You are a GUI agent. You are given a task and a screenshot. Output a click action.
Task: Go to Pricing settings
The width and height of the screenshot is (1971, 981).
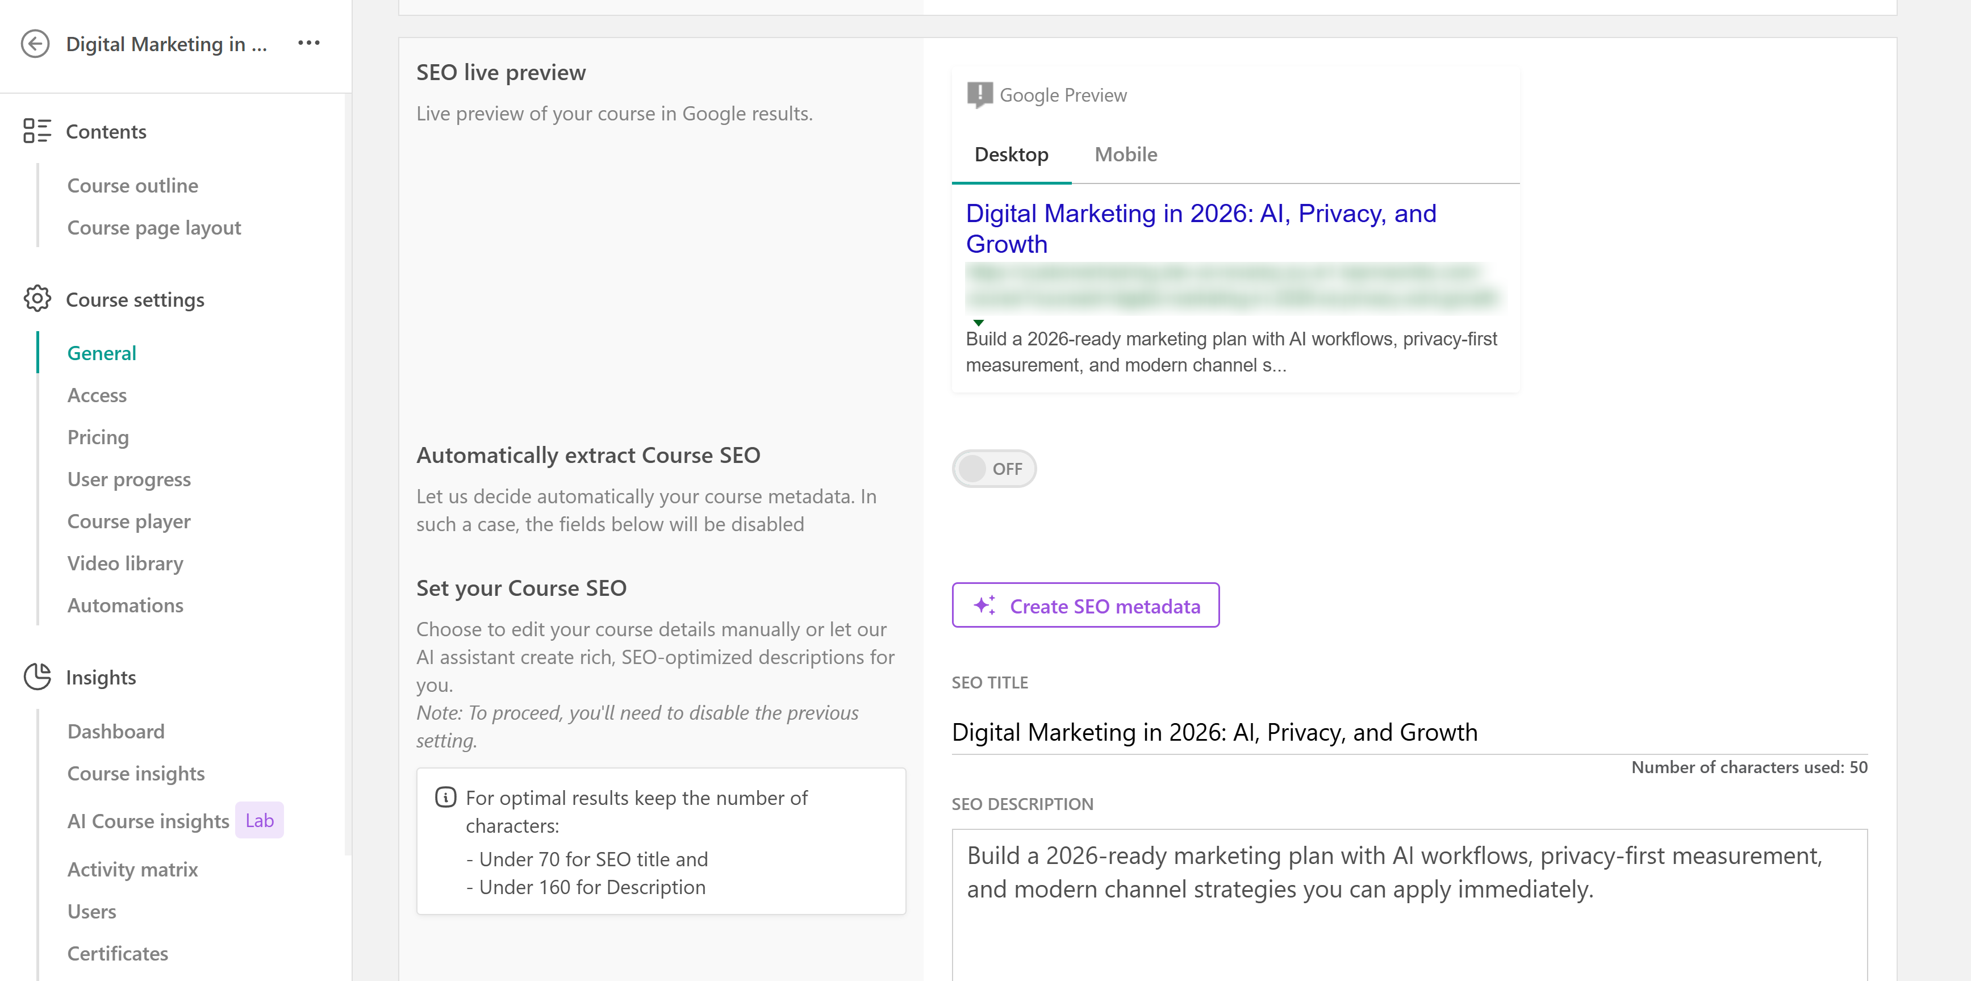98,437
